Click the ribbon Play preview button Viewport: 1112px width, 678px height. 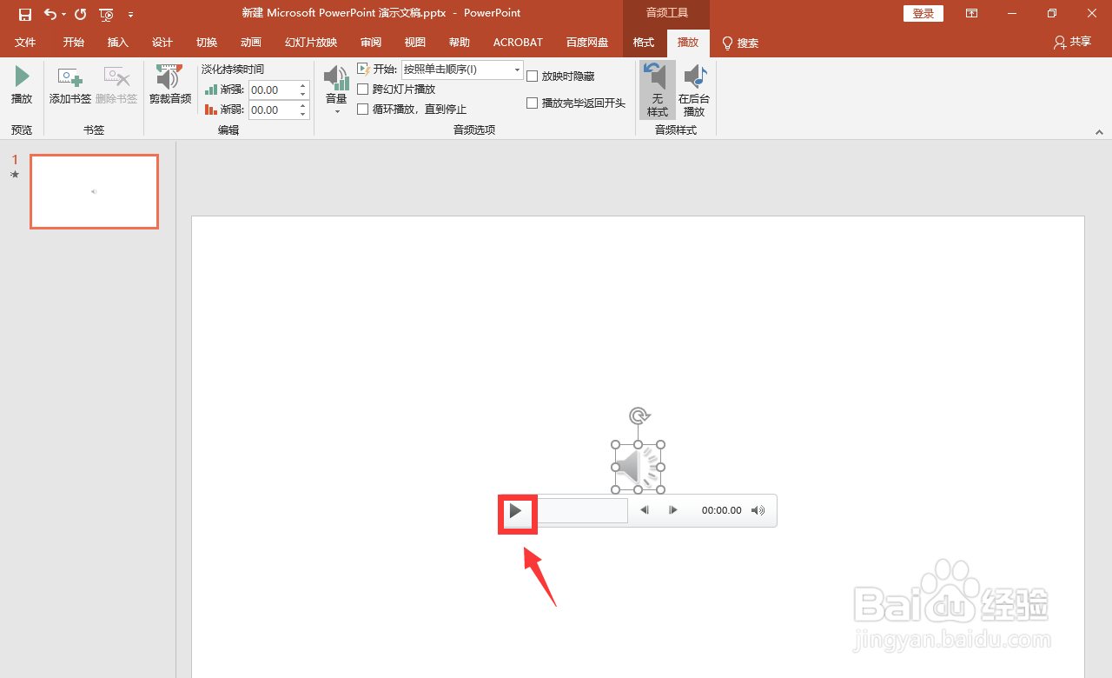[22, 86]
